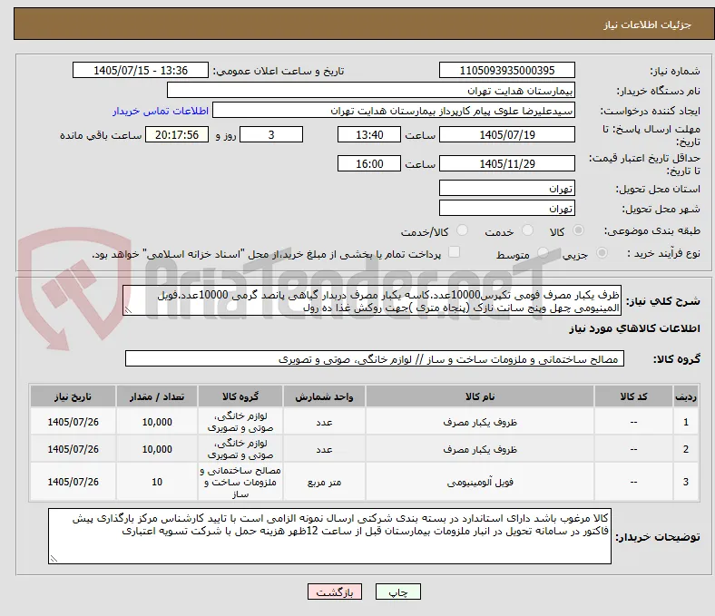Click the اطلاعات کالاهای مورد نیاز section heading
Screen dimensions: 715x616
[x=634, y=328]
